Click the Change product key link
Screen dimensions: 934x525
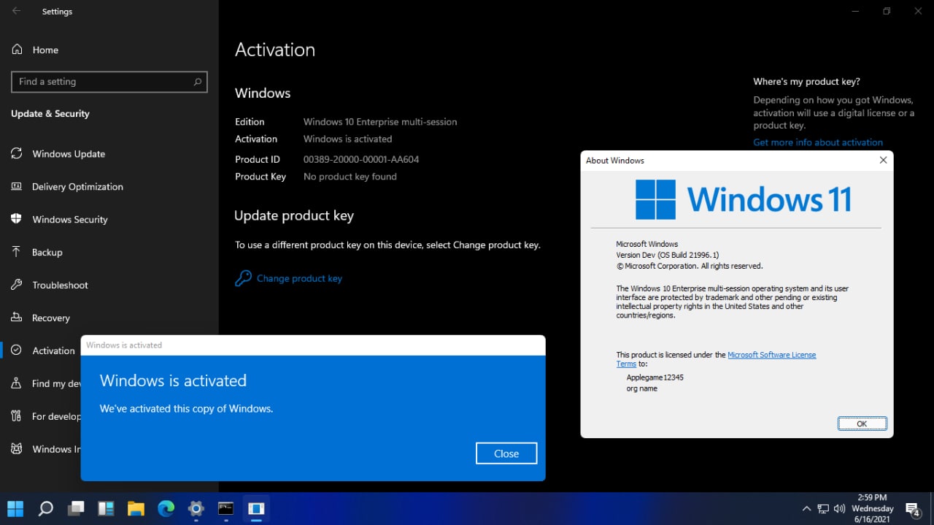pos(299,278)
